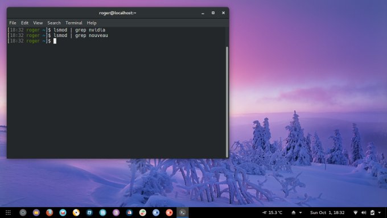The height and width of the screenshot is (218, 387).
Task: Open the Terminal menu in menu bar
Action: click(x=74, y=23)
